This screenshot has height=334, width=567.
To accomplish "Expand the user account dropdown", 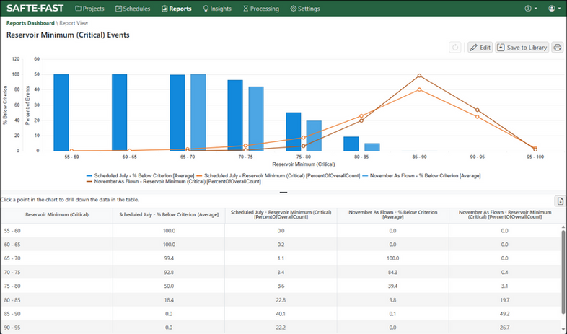I will click(555, 9).
